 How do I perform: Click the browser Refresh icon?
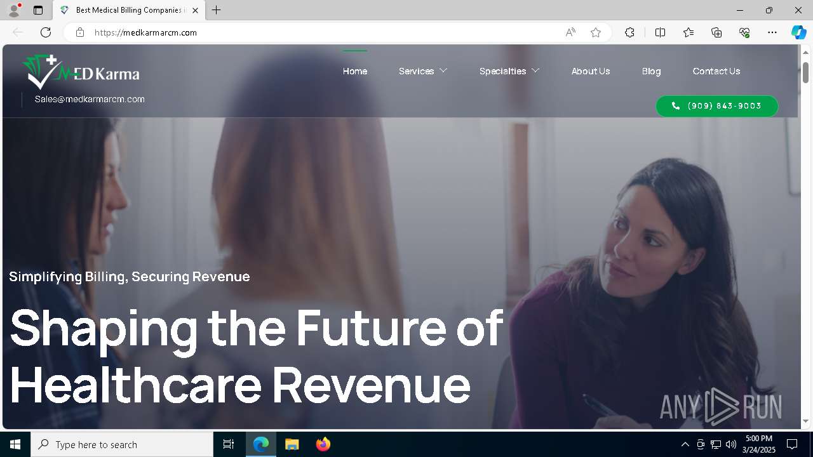[x=46, y=32]
